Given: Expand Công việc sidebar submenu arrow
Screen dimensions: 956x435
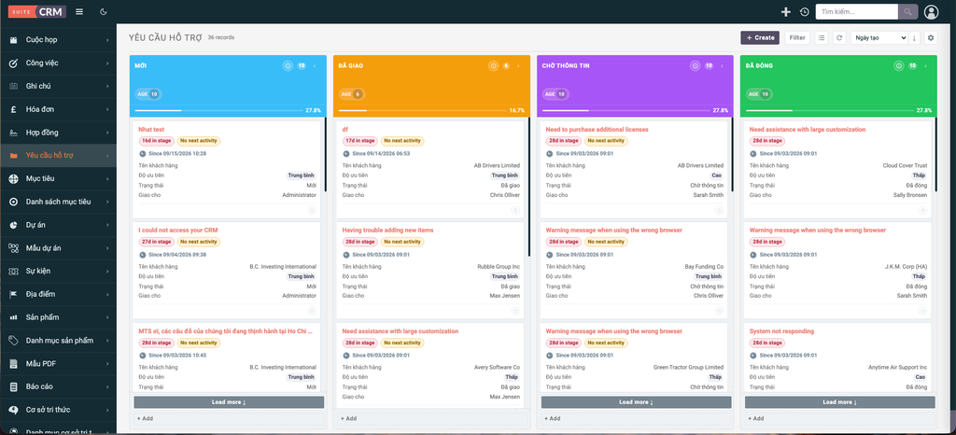Looking at the screenshot, I should click(107, 63).
